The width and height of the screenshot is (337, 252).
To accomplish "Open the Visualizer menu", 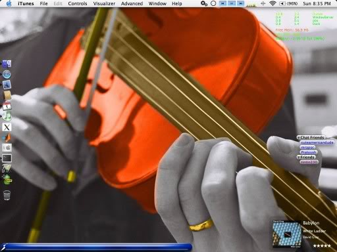I will [x=104, y=3].
